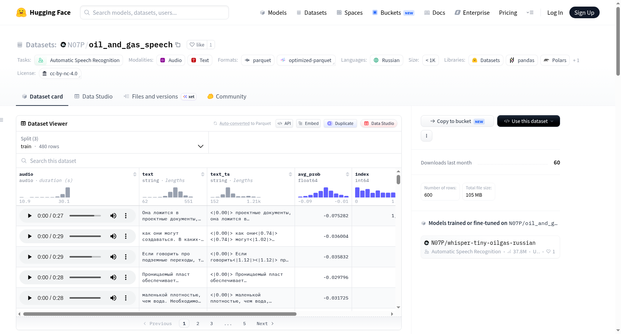Click the Hugging Face logo icon
This screenshot has height=334, width=621.
click(x=21, y=12)
